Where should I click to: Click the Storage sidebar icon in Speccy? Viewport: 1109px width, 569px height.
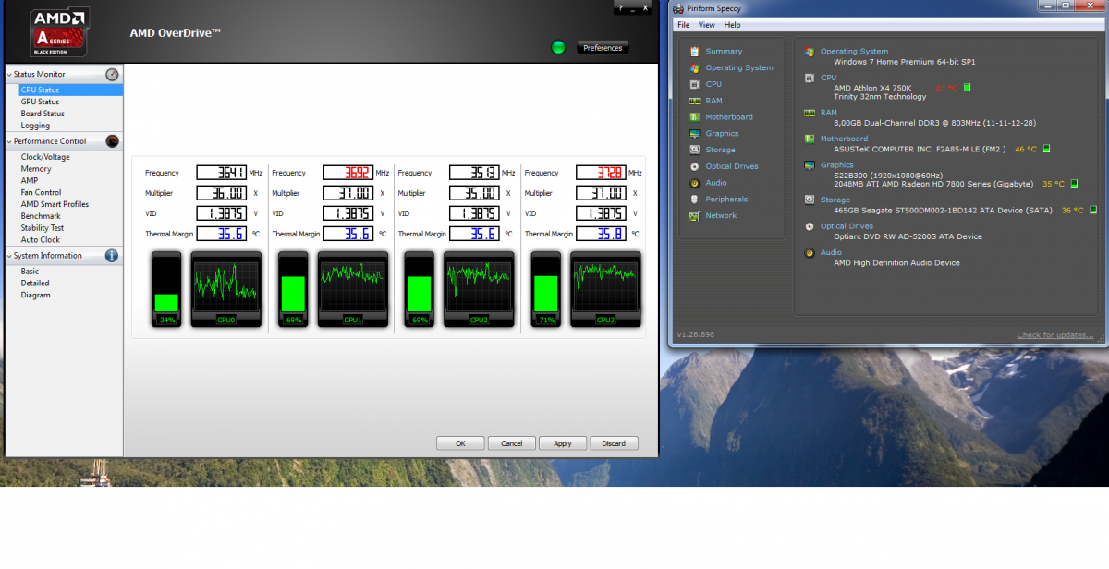click(x=694, y=150)
